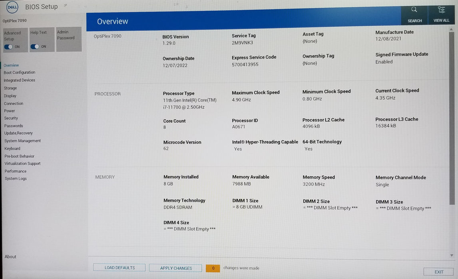Toggle the Advanced Setup switch
Image resolution: width=458 pixels, height=279 pixels.
click(8, 47)
